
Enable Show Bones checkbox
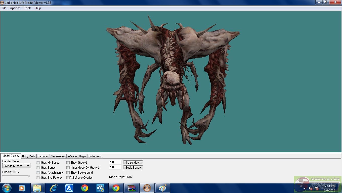(38, 168)
